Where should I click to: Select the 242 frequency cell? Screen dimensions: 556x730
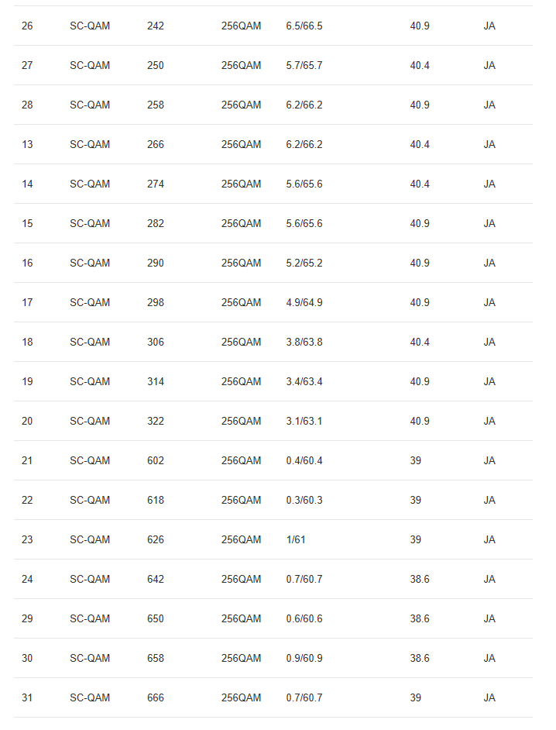[156, 26]
